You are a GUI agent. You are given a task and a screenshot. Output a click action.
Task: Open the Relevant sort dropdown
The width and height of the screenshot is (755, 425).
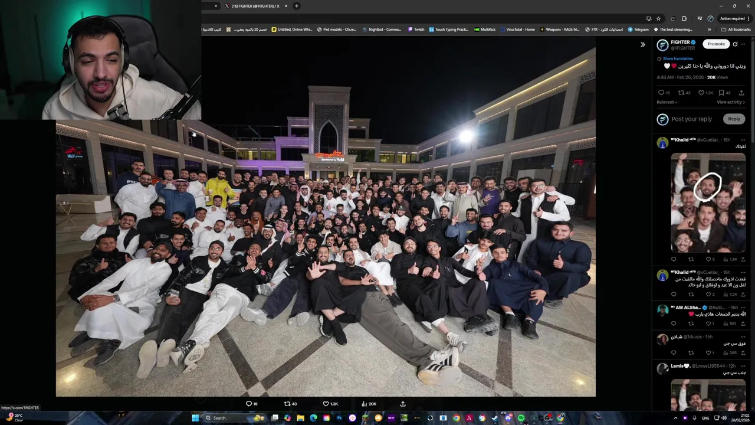667,102
